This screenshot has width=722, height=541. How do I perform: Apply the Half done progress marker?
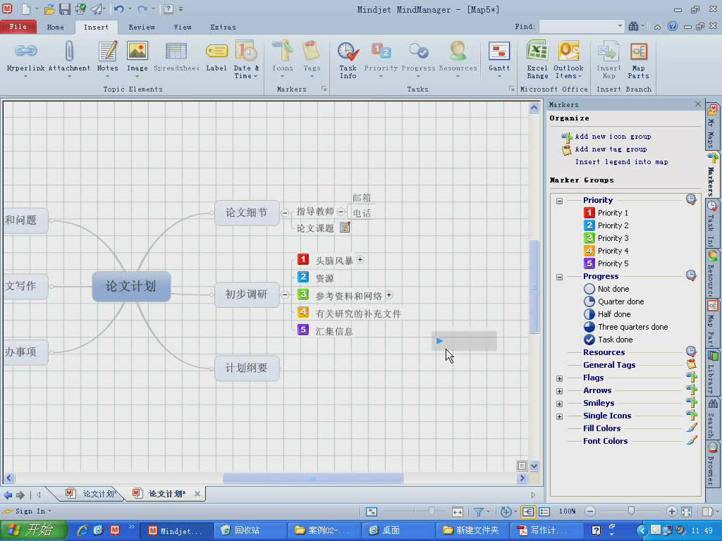click(x=607, y=314)
